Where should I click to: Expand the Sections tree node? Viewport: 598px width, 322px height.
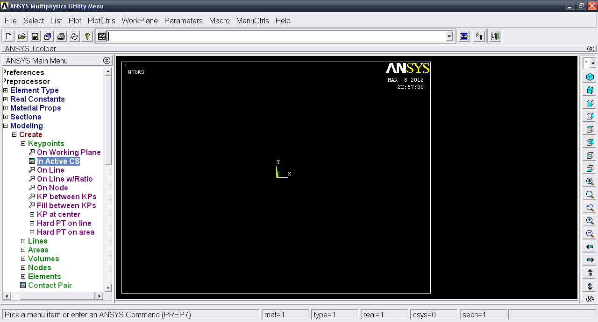[x=6, y=117]
